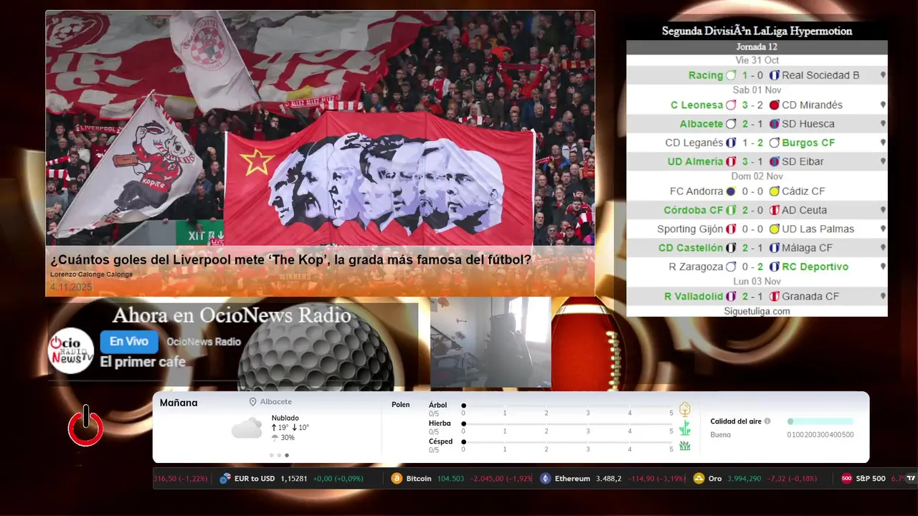
Task: Click the Oro gold icon in ticker
Action: tap(699, 479)
